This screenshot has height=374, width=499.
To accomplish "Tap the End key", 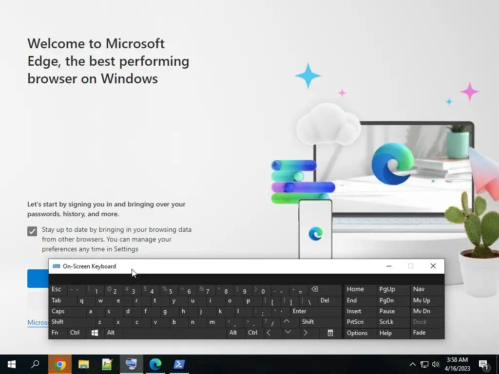I will pyautogui.click(x=360, y=300).
